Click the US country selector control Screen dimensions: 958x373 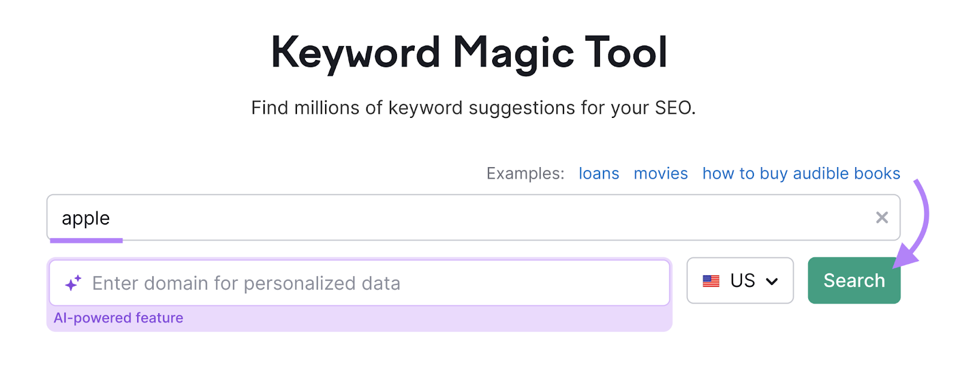pyautogui.click(x=740, y=280)
